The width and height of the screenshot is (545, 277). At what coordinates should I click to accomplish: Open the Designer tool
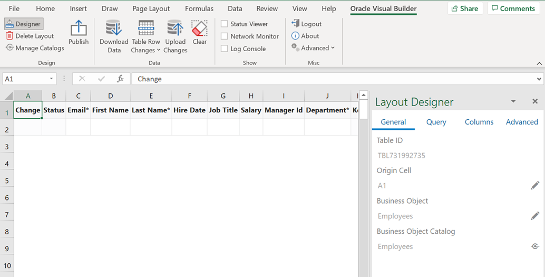tap(24, 24)
